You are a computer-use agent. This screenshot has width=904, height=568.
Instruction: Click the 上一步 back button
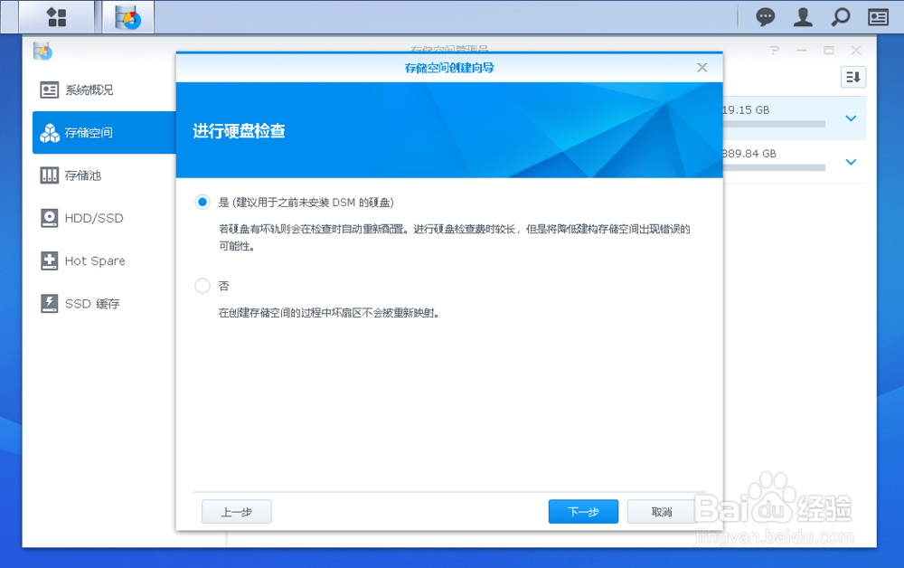coord(236,512)
